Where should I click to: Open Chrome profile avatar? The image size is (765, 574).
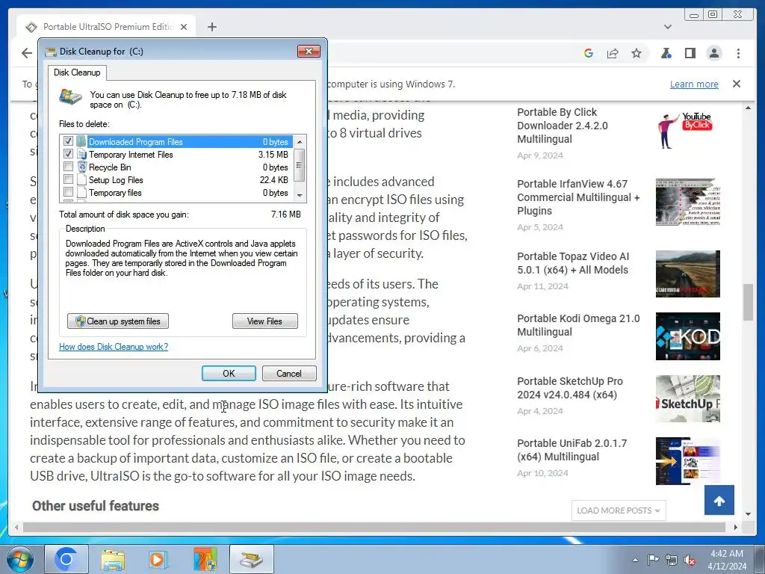(714, 53)
